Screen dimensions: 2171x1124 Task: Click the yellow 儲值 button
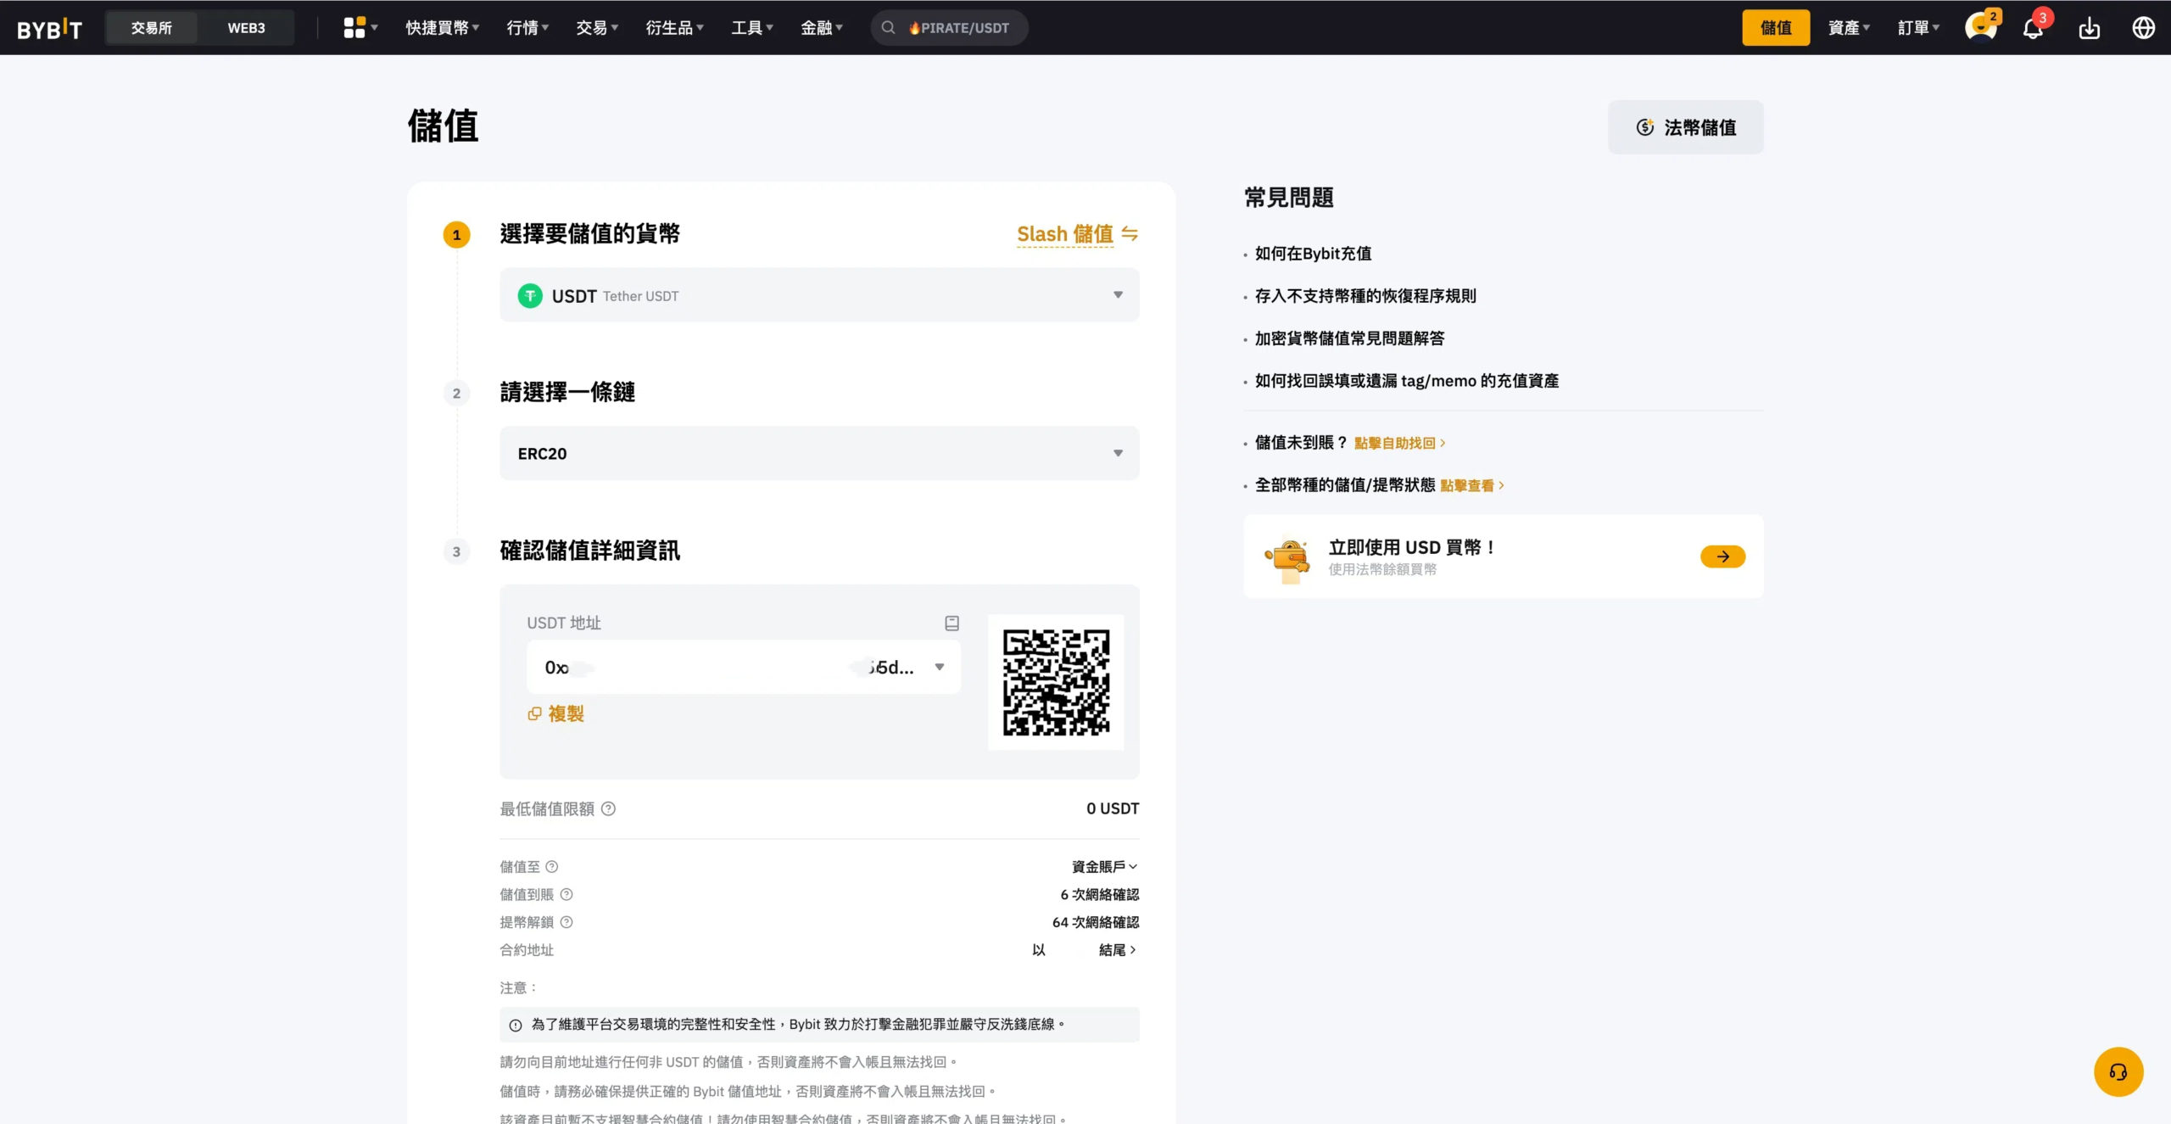point(1776,28)
